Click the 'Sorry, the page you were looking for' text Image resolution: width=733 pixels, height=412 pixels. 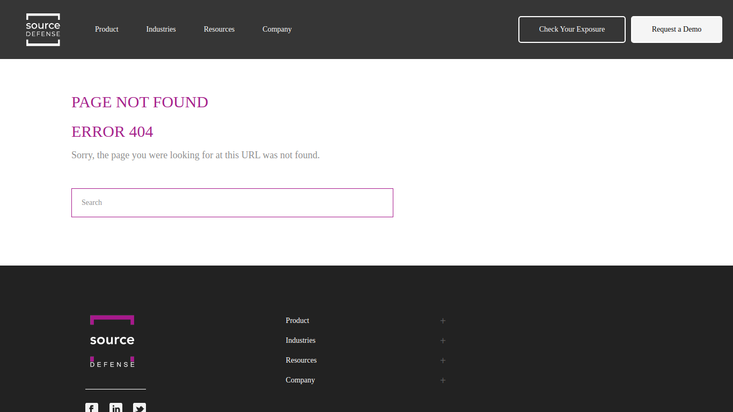coord(195,155)
